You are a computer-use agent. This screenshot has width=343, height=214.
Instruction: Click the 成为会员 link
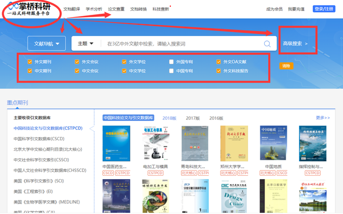coord(274,9)
